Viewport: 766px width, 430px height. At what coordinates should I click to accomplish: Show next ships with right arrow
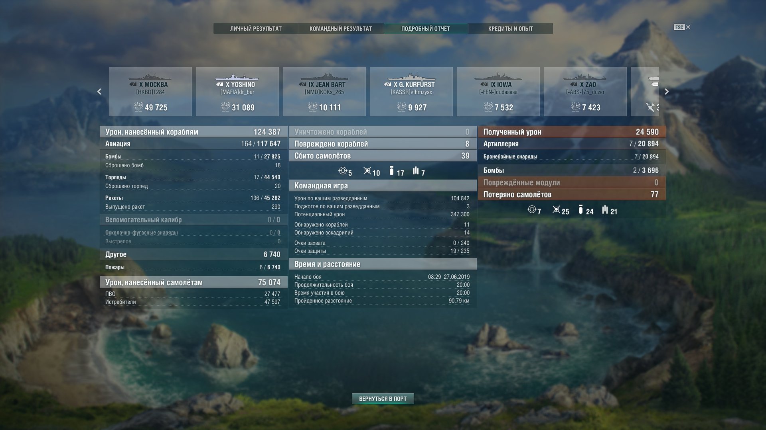coord(667,92)
